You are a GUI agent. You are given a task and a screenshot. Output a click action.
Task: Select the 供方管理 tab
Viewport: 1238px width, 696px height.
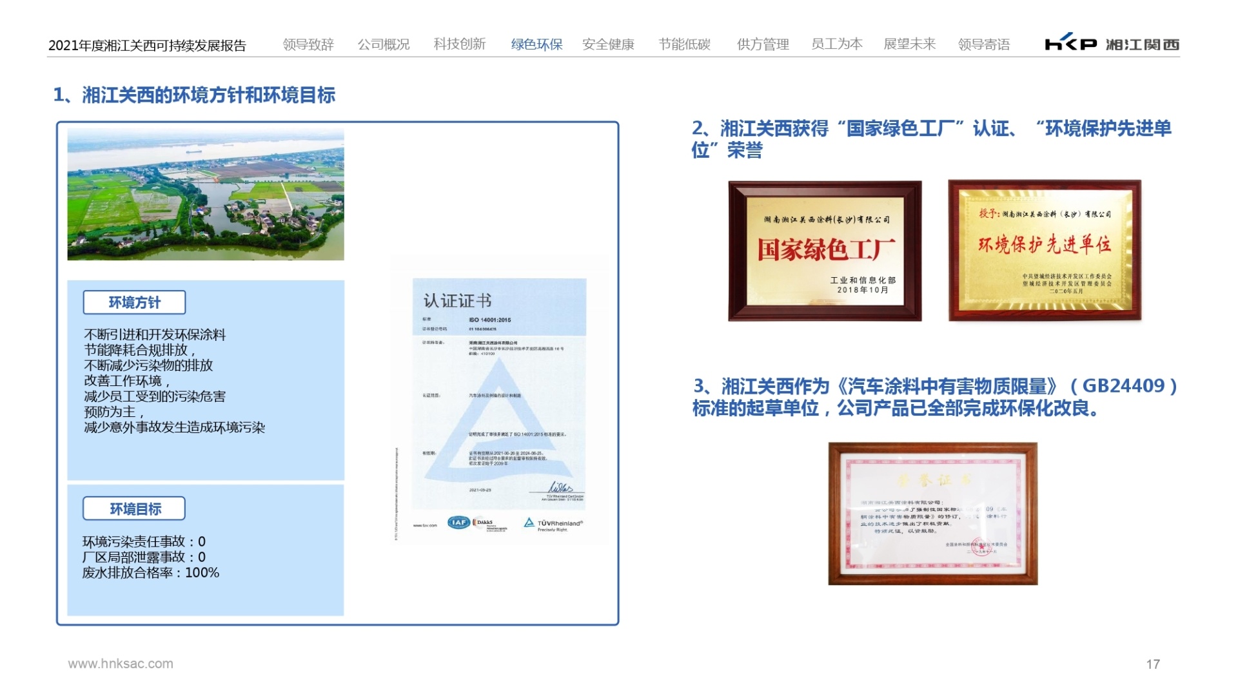point(763,44)
